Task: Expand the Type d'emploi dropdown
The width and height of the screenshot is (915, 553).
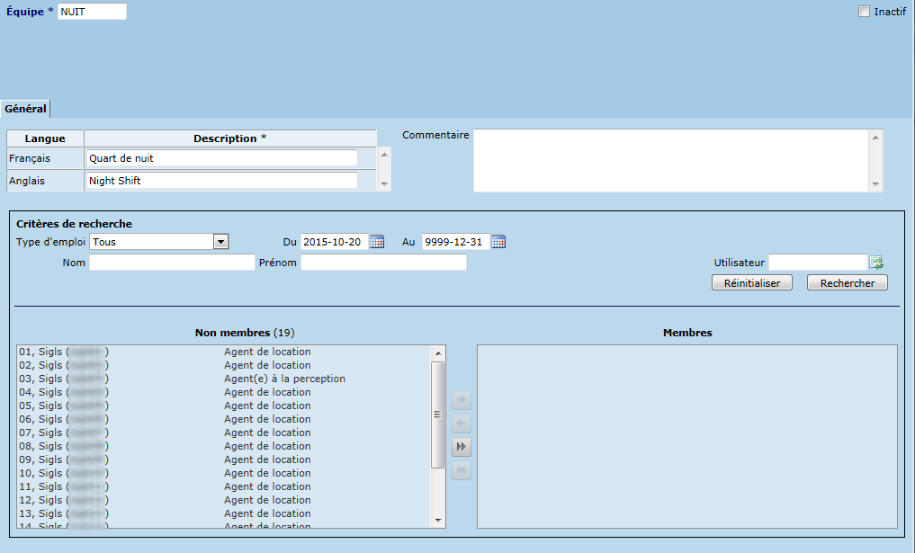Action: coord(220,241)
